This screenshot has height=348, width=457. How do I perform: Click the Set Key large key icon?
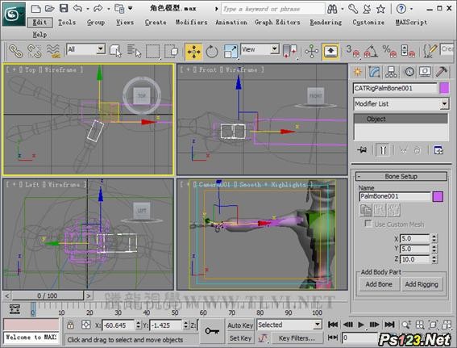coord(212,331)
